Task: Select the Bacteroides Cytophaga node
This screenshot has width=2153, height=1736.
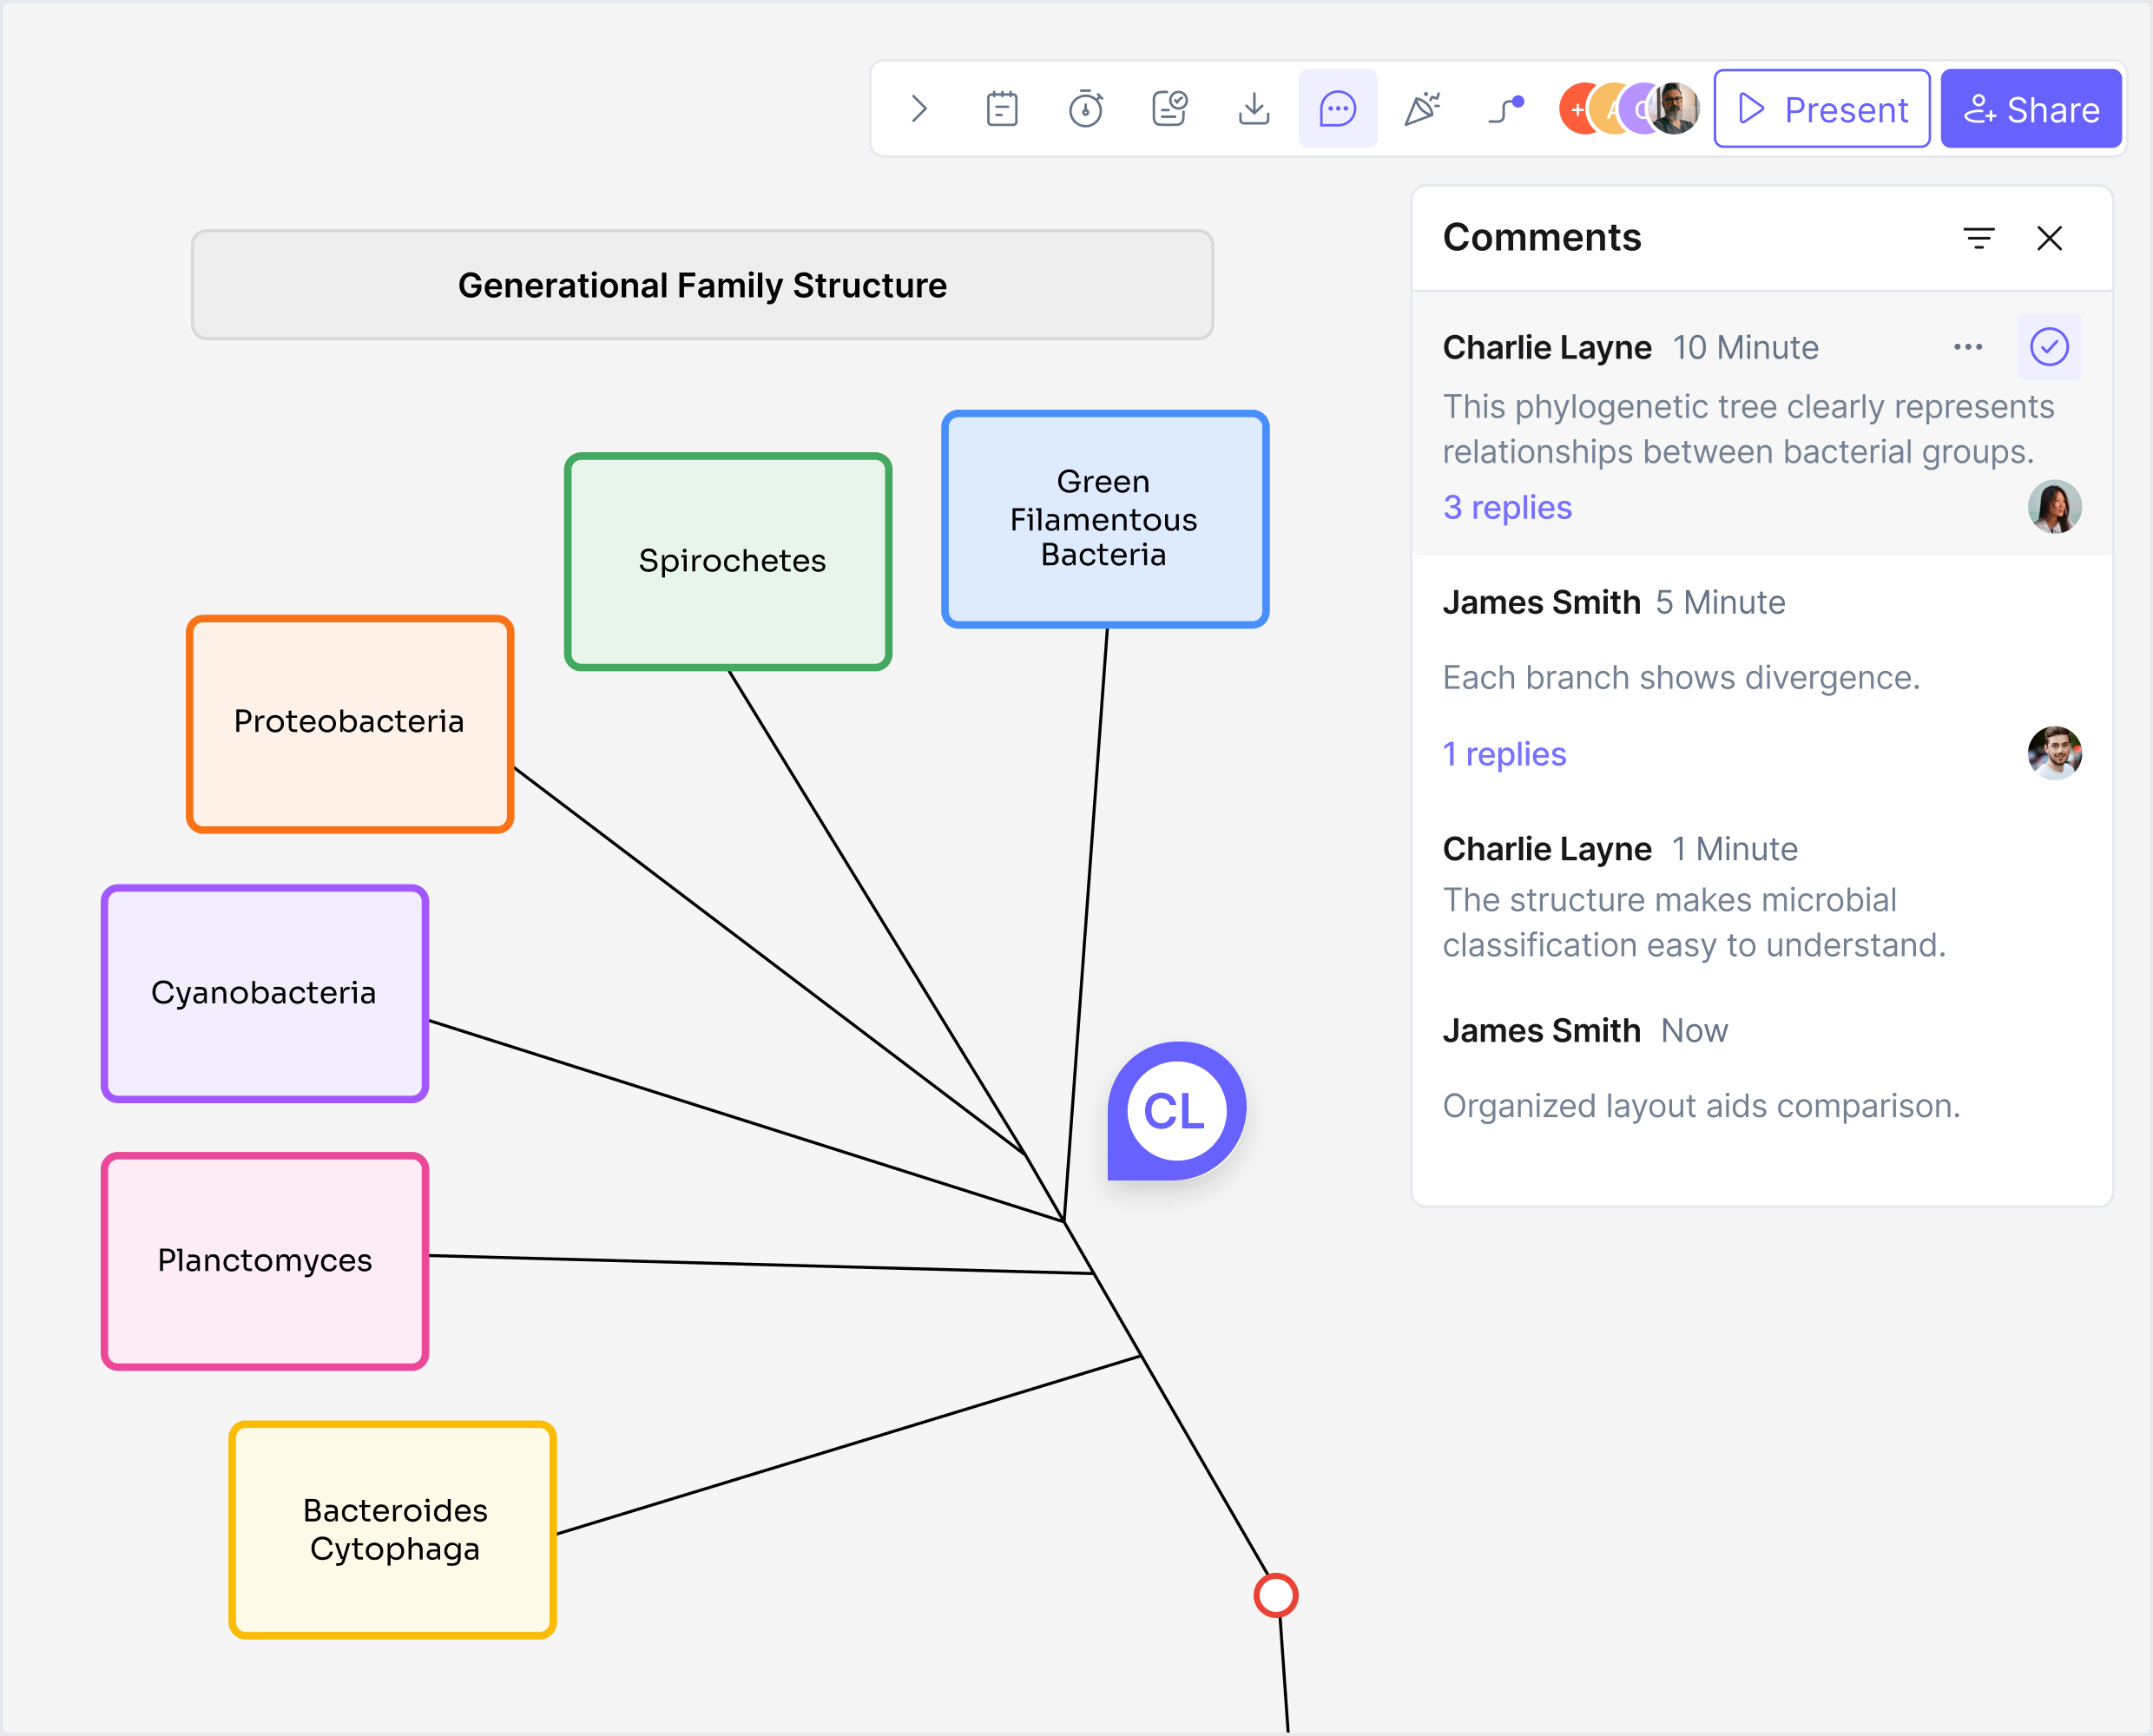Action: 393,1529
